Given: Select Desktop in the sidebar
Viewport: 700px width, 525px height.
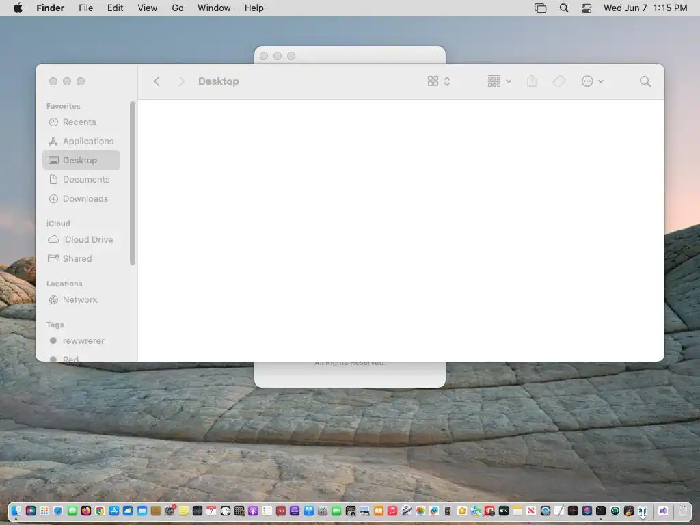Looking at the screenshot, I should [81, 160].
